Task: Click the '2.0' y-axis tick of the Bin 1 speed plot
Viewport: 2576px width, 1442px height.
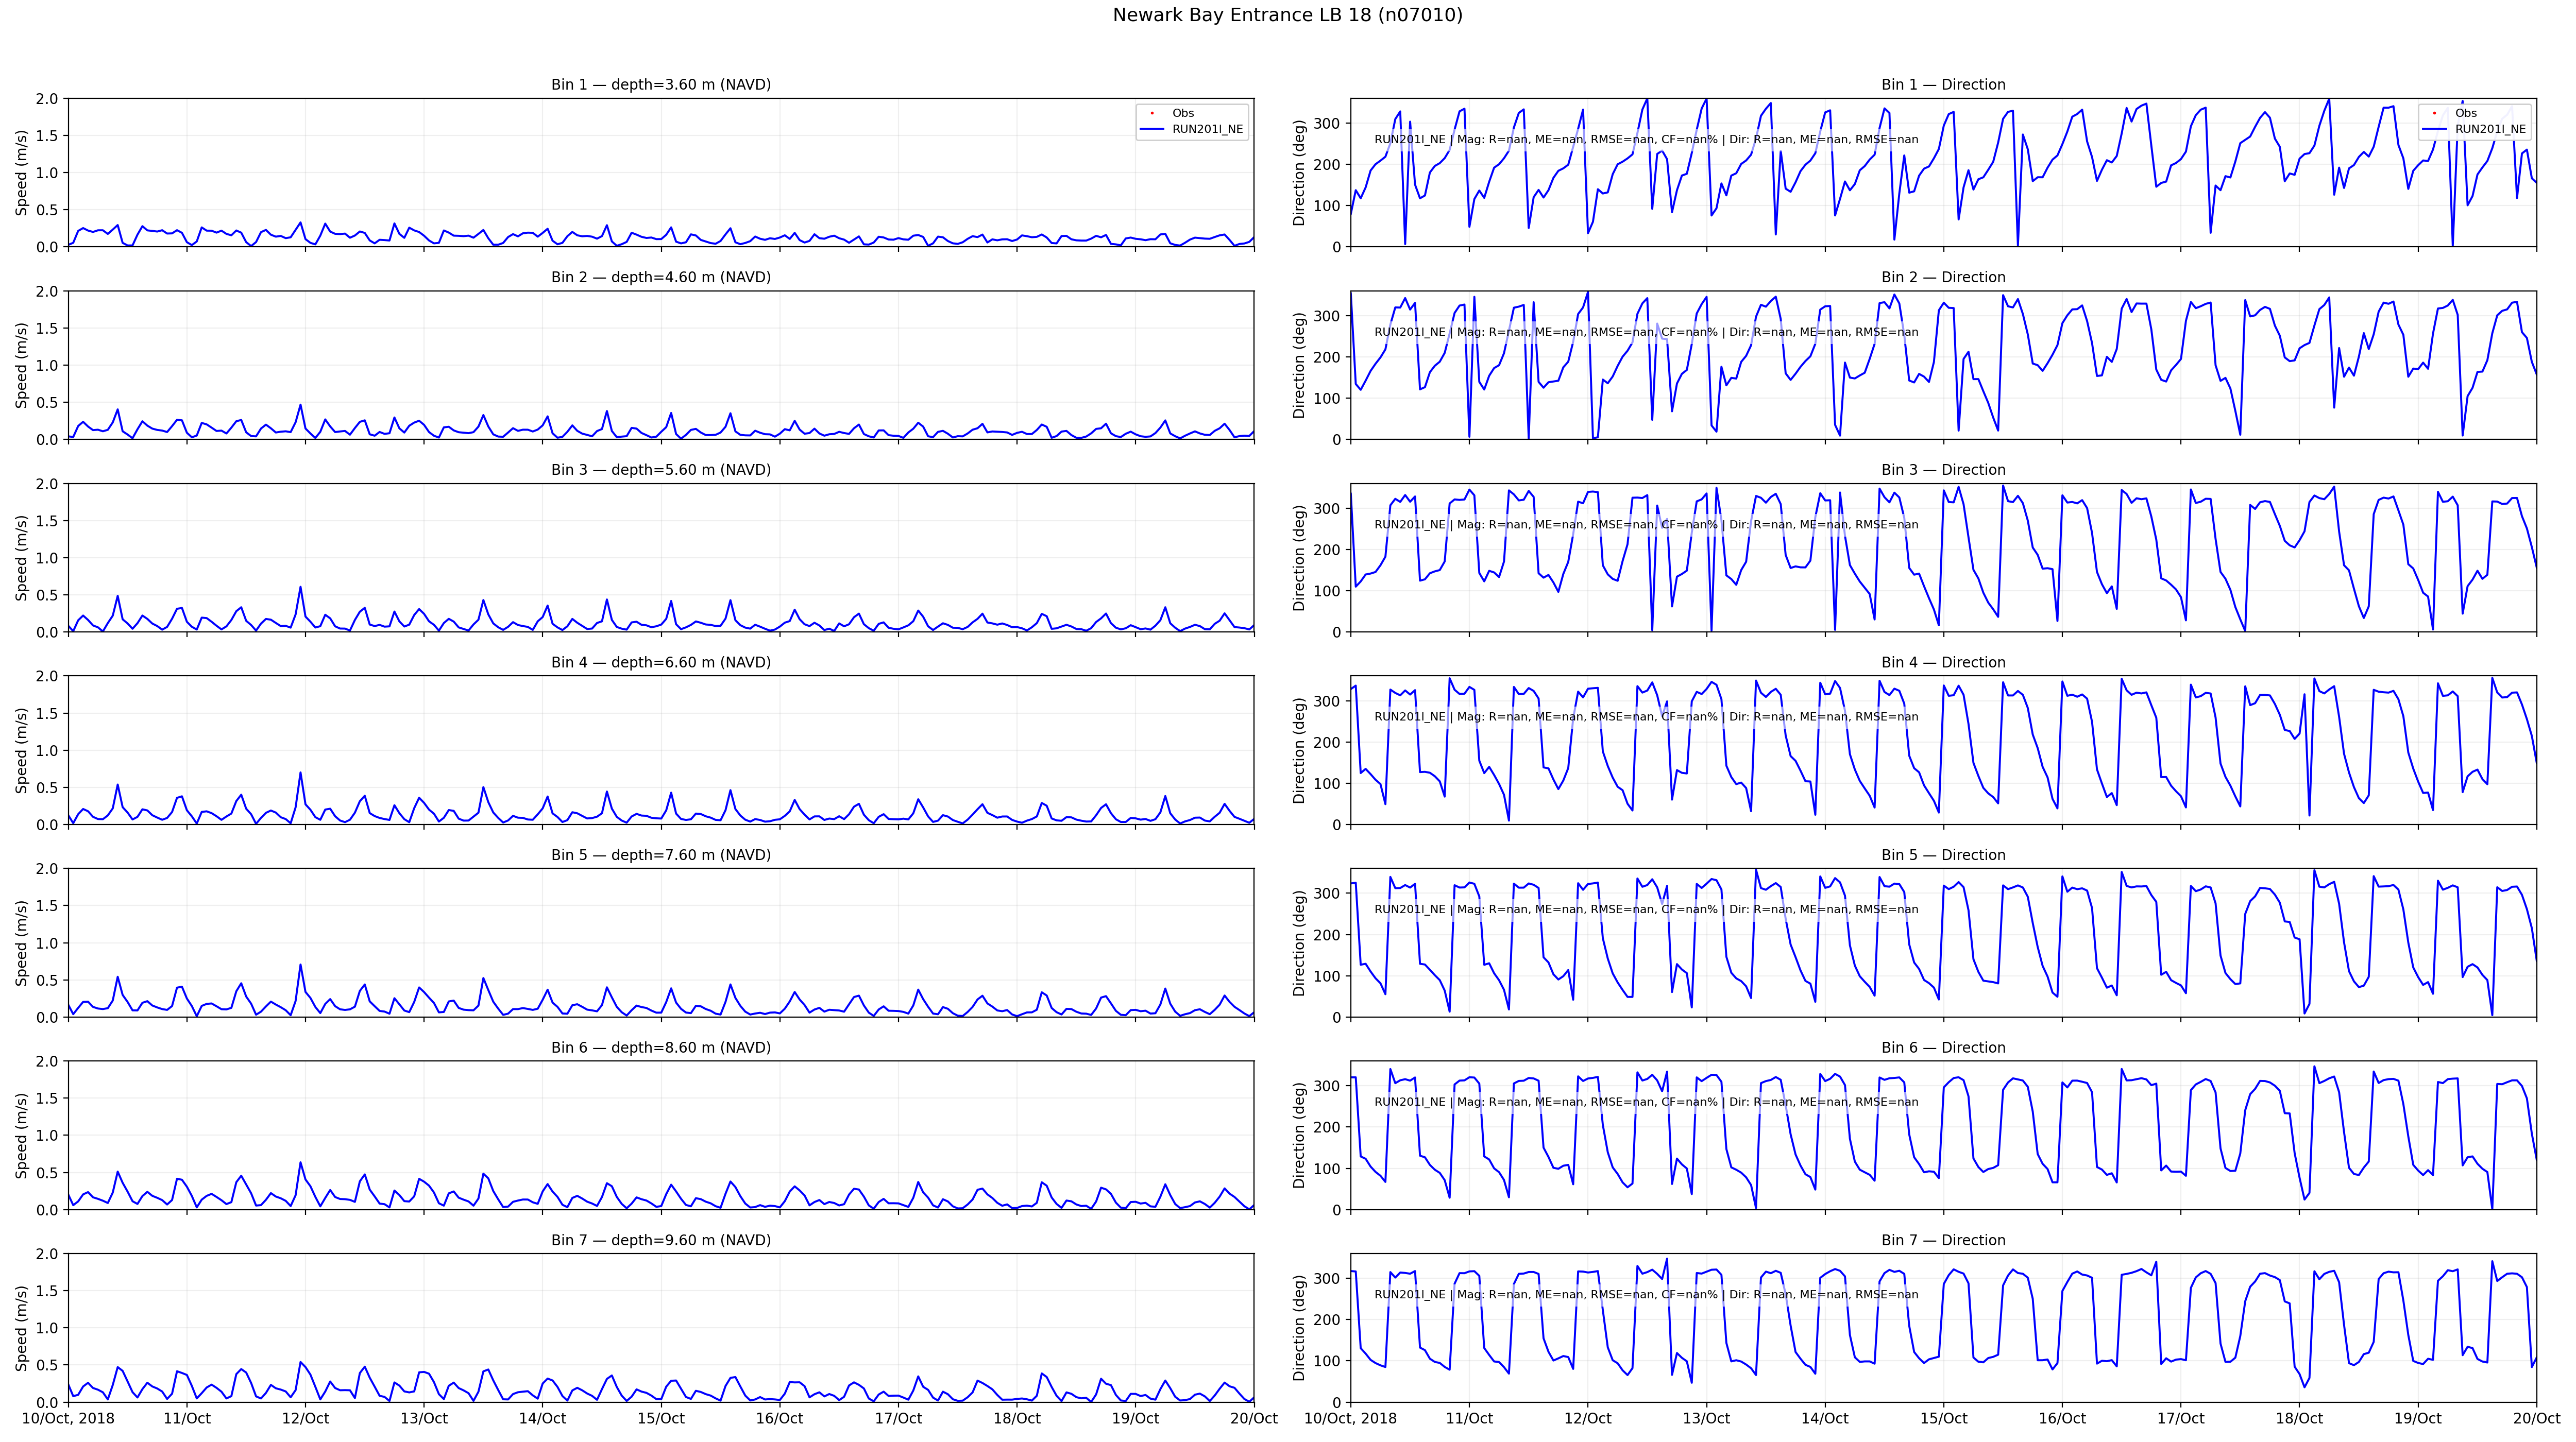Action: point(48,99)
